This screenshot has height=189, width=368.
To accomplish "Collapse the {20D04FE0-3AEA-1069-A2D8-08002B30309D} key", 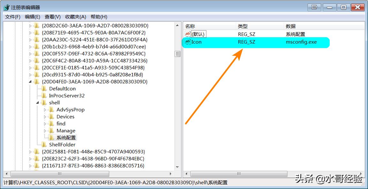I will [x=30, y=82].
